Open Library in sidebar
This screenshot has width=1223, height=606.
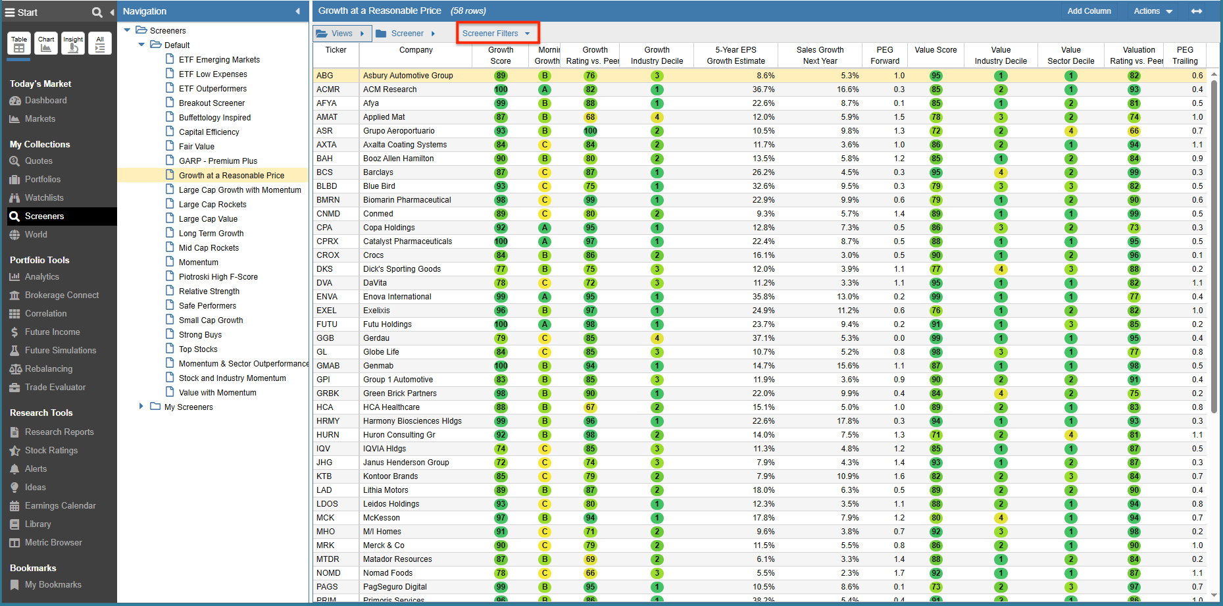tap(37, 524)
